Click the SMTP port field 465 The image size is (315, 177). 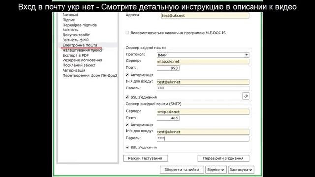(x=168, y=118)
